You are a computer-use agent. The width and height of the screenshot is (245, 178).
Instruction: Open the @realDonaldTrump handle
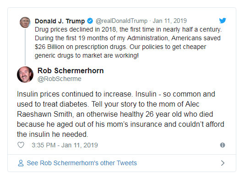[121, 21]
